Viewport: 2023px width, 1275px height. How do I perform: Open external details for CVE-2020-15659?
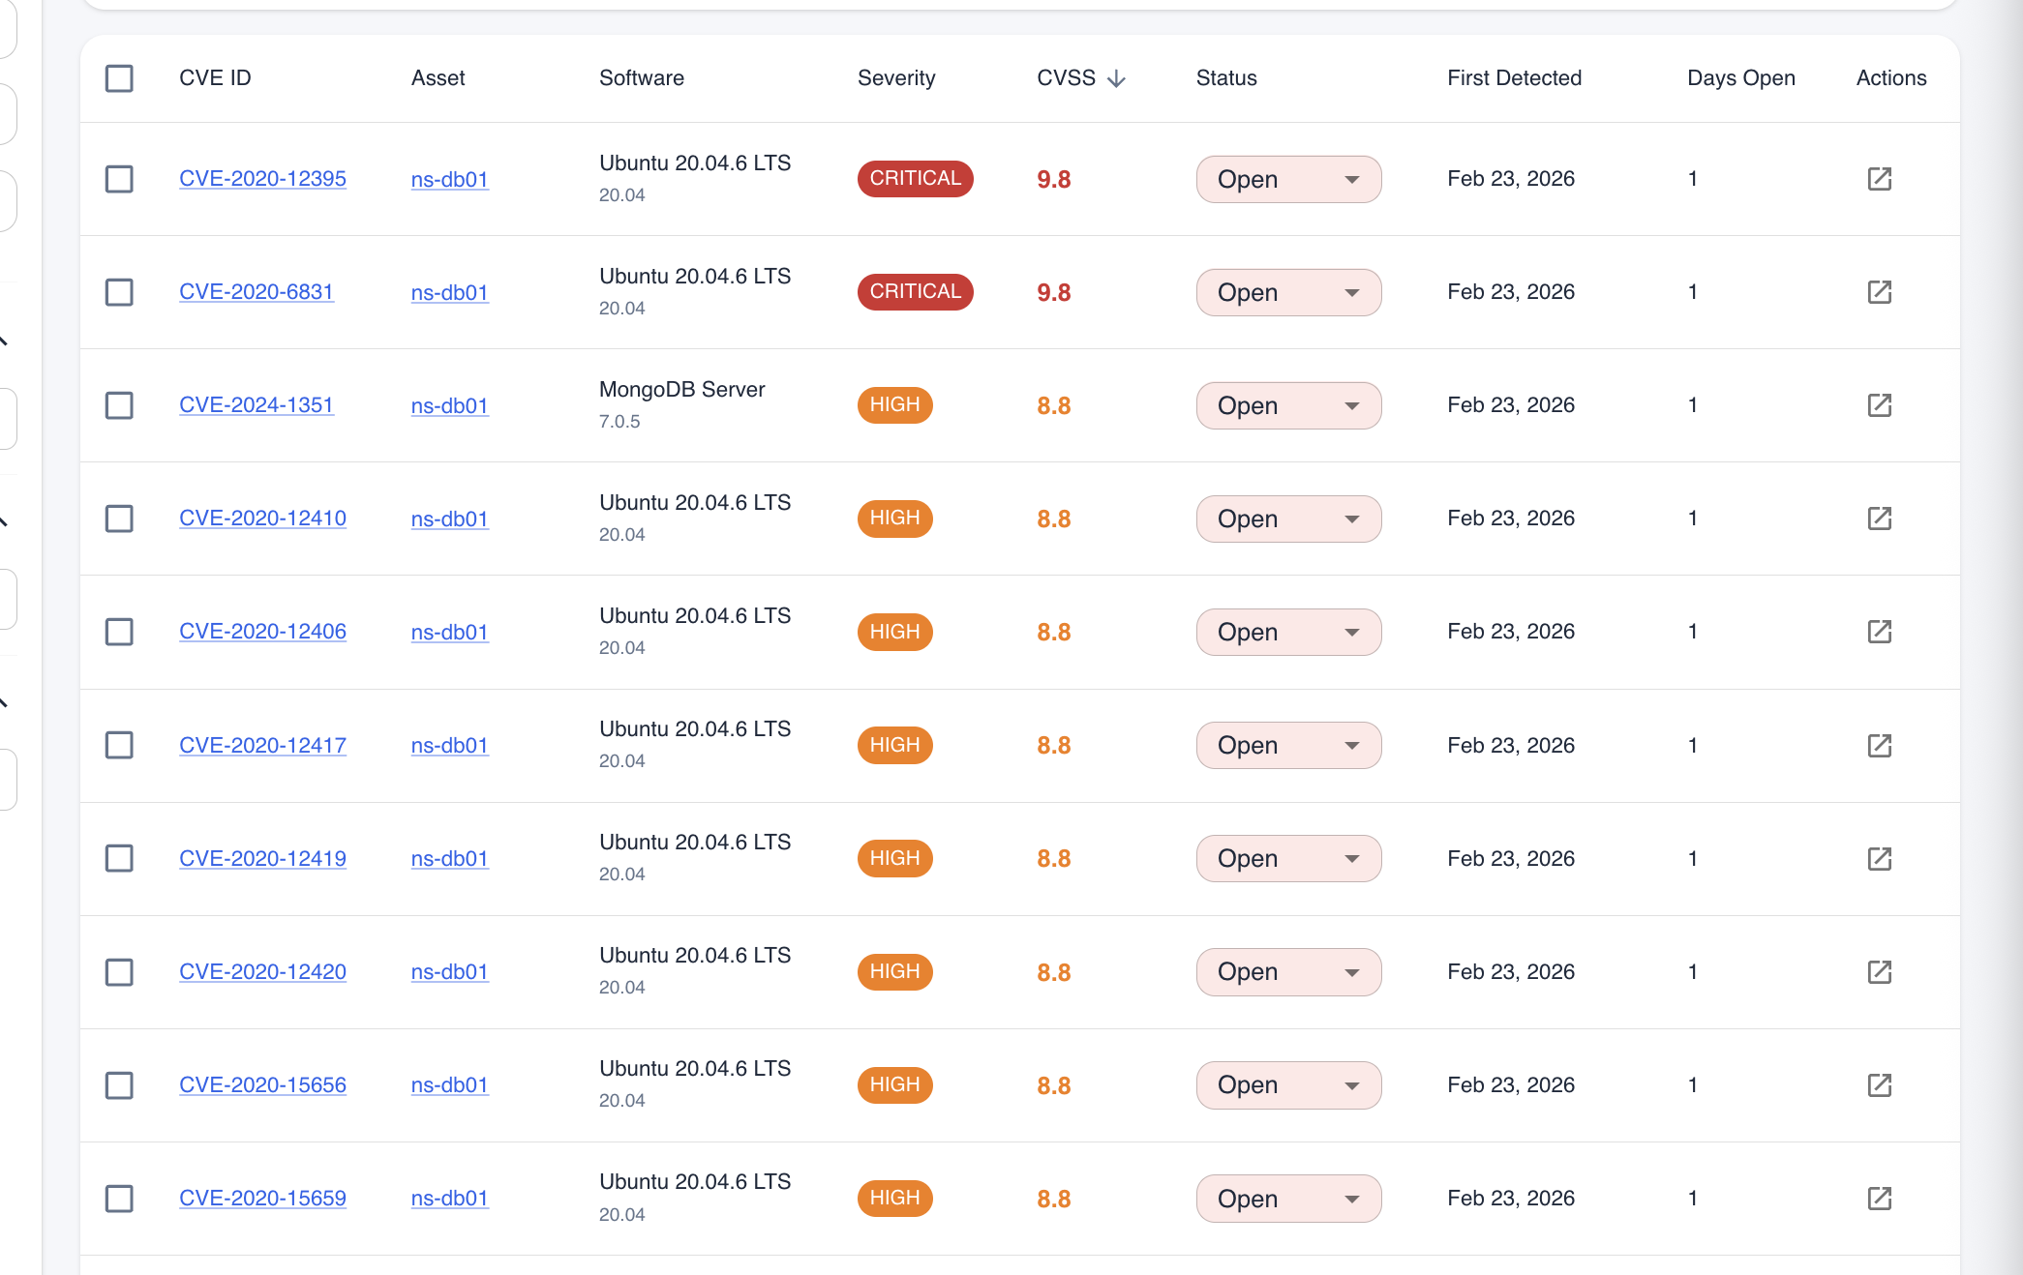click(x=1881, y=1199)
